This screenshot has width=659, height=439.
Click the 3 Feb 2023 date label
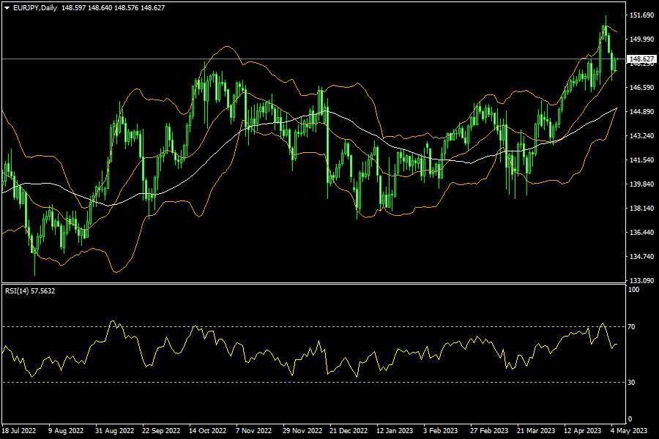pyautogui.click(x=441, y=431)
